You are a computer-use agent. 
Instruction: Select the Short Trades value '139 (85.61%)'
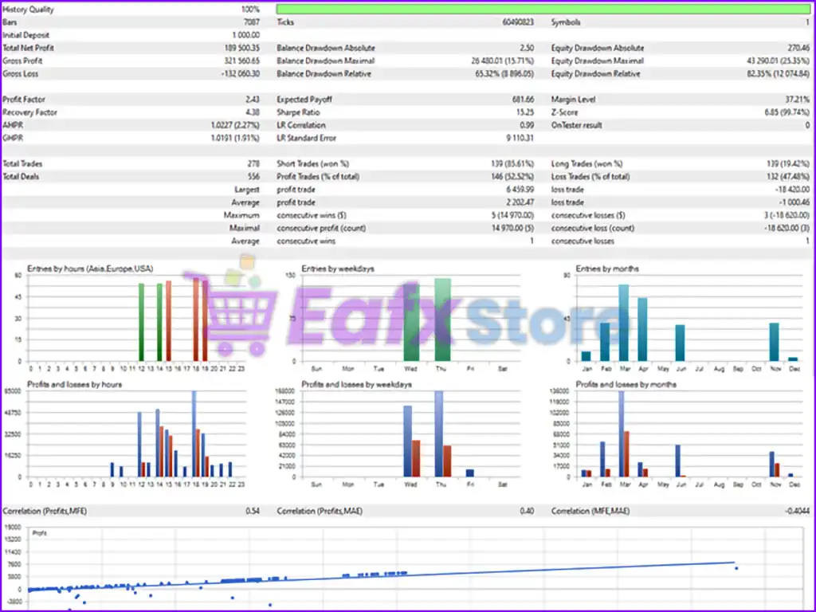(512, 164)
